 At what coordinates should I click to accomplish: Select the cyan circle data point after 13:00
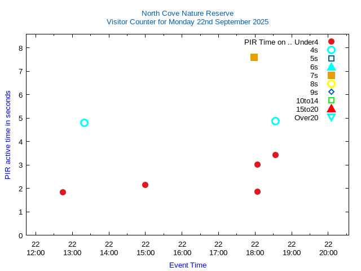(x=84, y=123)
